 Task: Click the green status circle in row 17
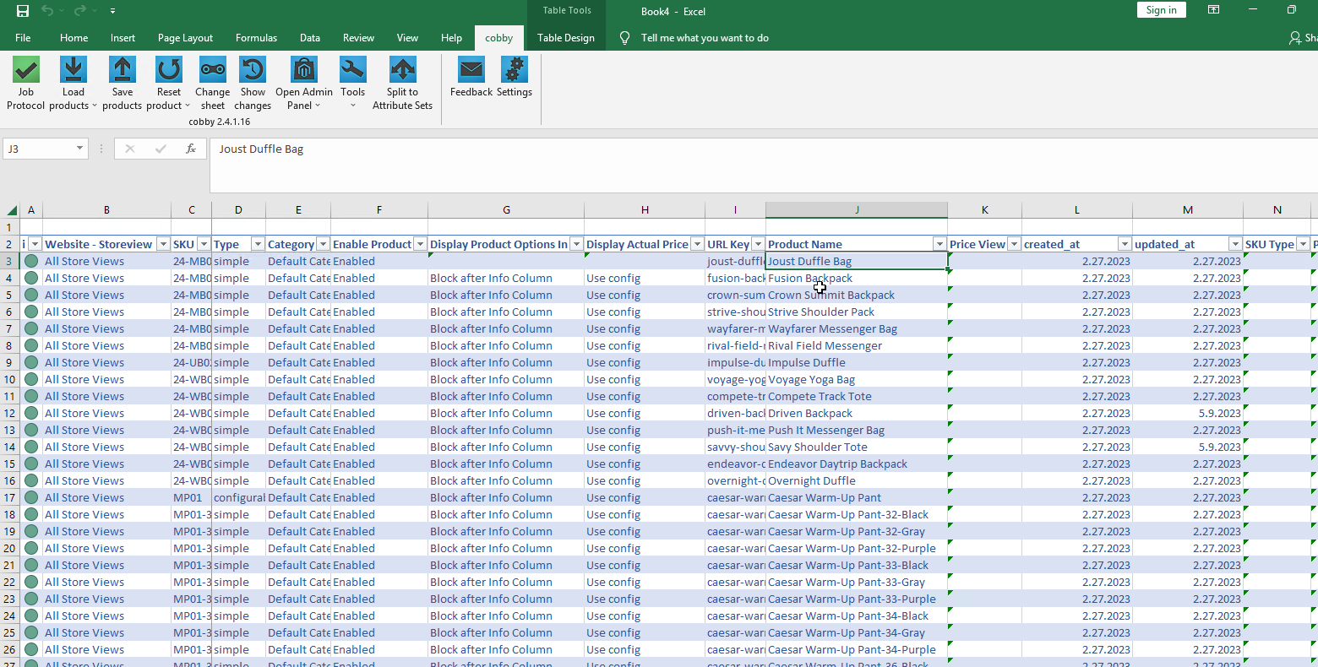coord(31,497)
